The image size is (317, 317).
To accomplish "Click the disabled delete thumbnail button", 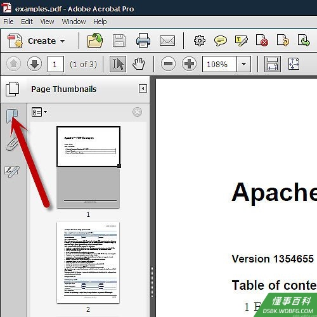I will 137,112.
